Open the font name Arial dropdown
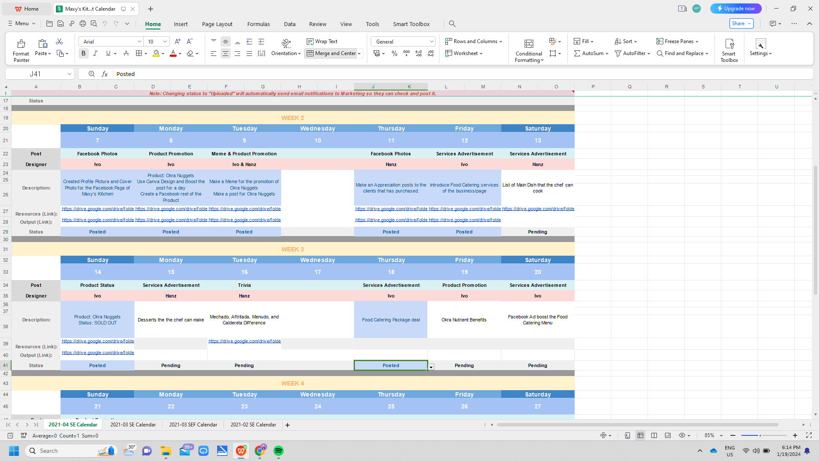The width and height of the screenshot is (819, 461). pos(139,41)
